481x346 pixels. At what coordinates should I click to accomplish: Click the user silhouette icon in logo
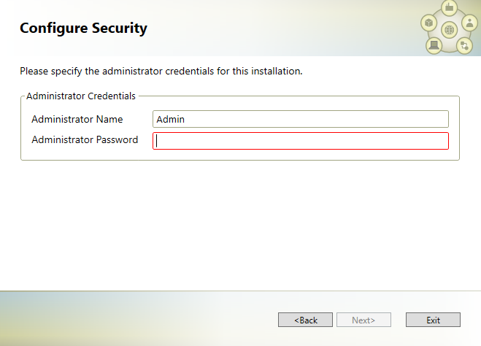(469, 23)
